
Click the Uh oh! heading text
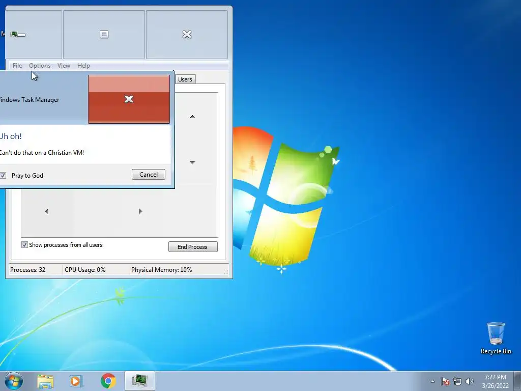11,136
